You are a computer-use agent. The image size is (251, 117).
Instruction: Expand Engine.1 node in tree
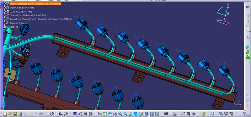[5, 7]
